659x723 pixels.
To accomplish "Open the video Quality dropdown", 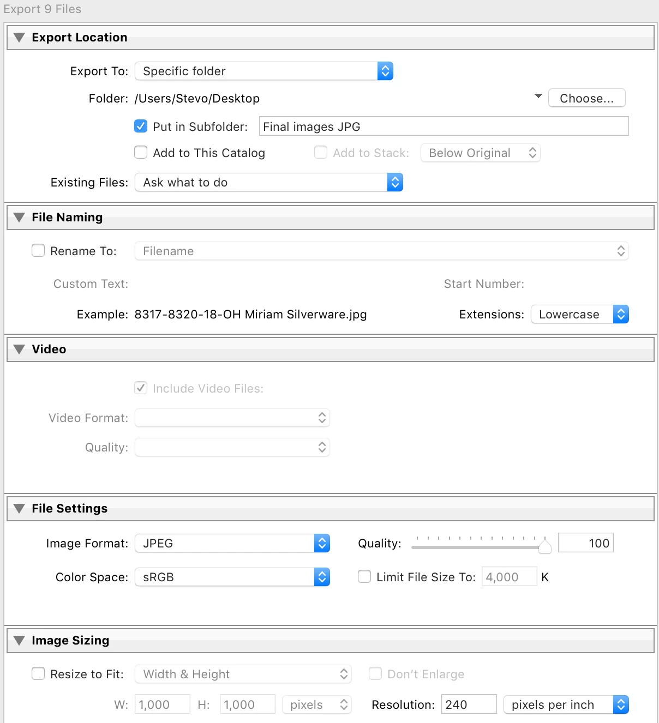I will [232, 447].
